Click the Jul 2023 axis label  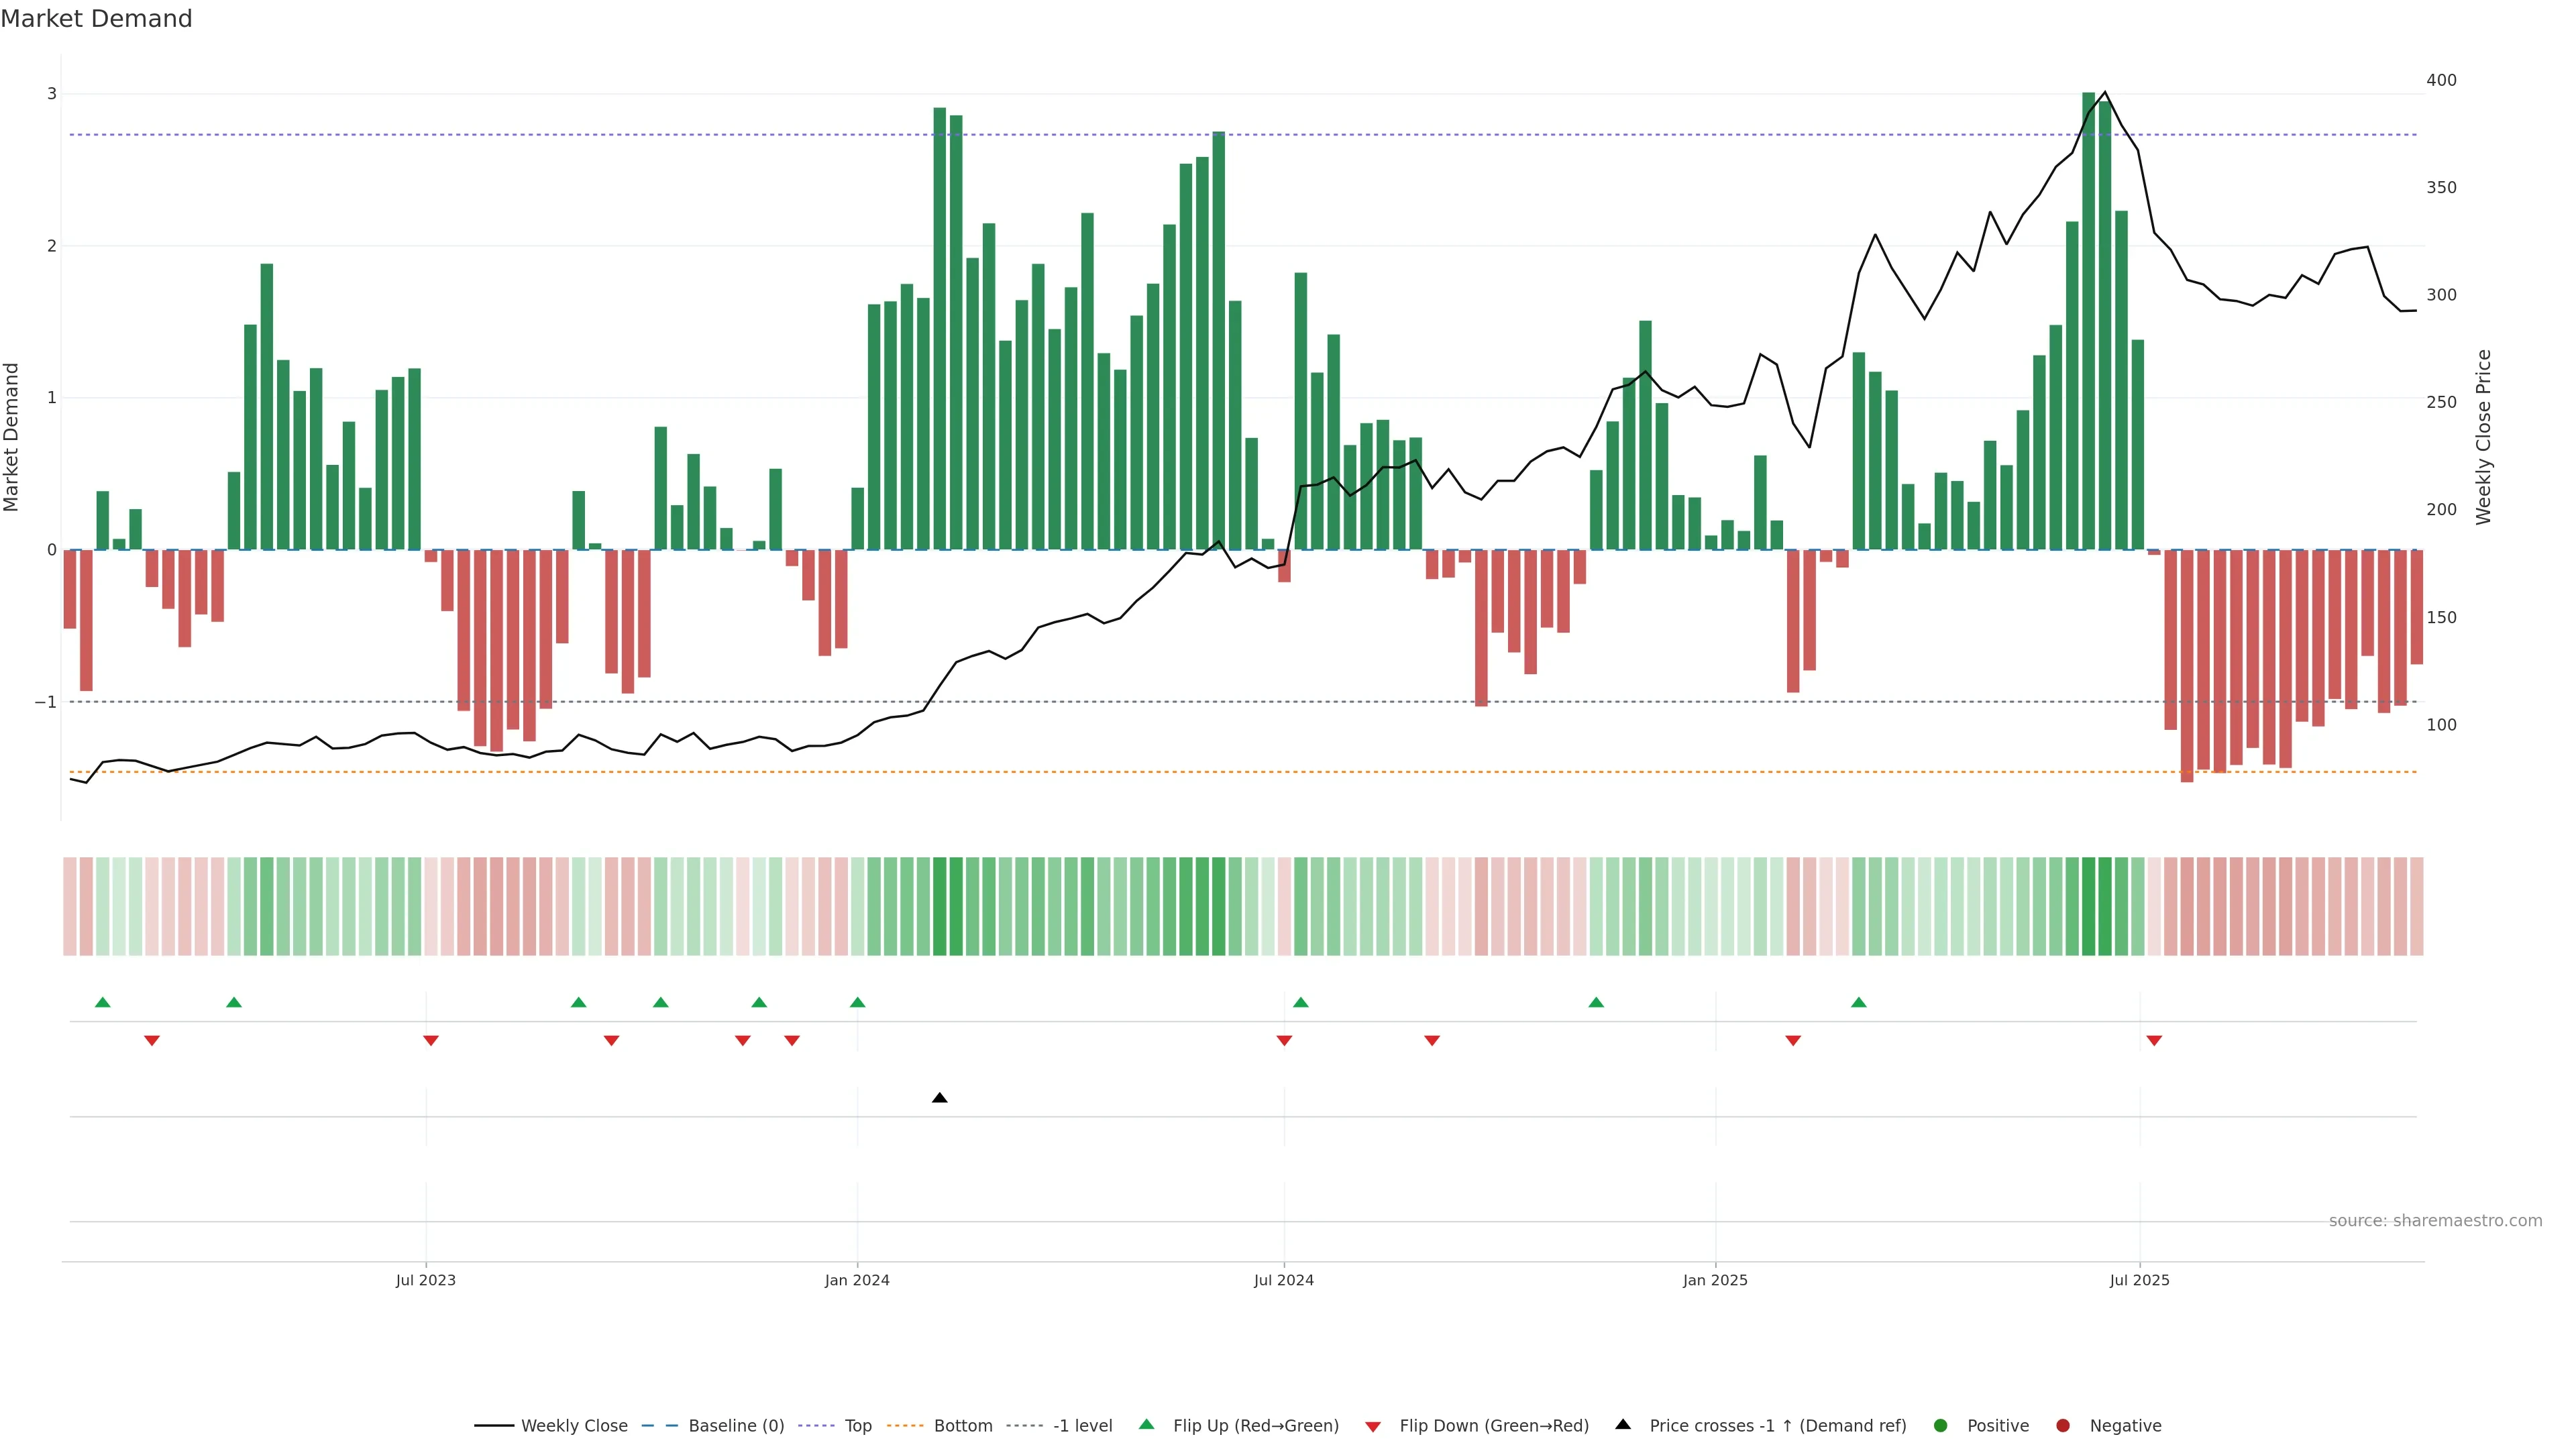425,1280
